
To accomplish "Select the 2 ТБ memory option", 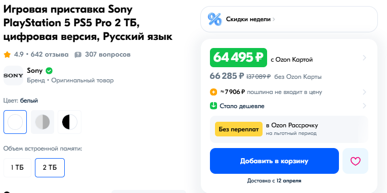I will (50, 168).
